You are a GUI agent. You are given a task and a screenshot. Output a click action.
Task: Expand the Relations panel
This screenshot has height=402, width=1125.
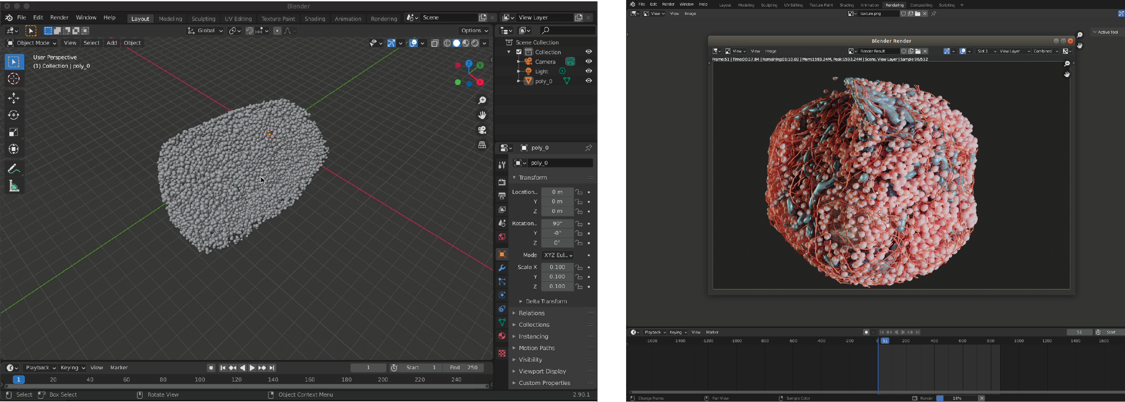532,313
